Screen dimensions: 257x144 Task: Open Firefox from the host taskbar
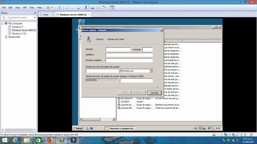(50, 140)
